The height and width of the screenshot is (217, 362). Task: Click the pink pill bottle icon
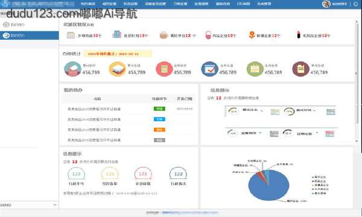point(208,35)
